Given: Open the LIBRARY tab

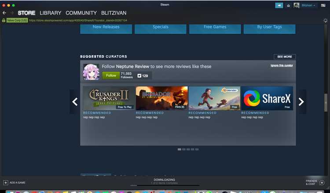Looking at the screenshot, I should click(51, 13).
